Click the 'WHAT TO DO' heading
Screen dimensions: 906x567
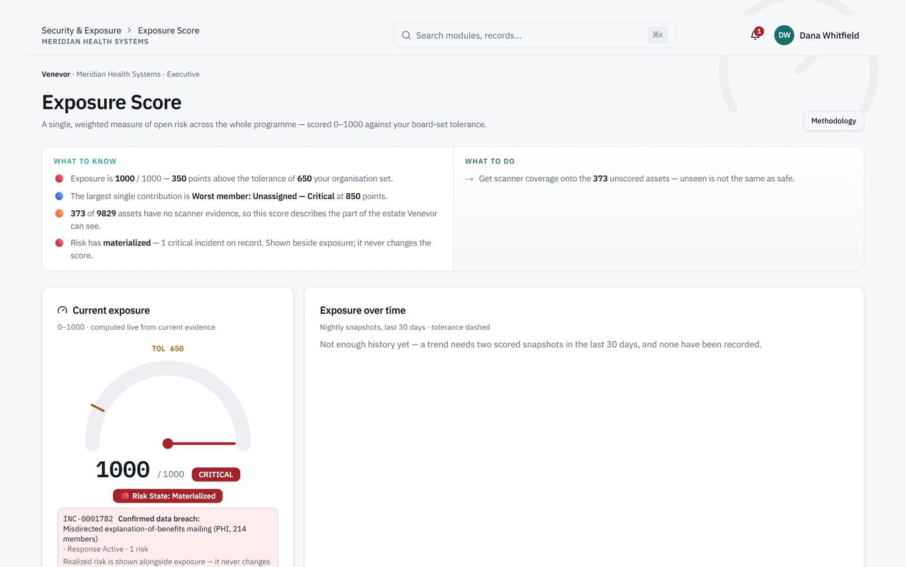490,161
